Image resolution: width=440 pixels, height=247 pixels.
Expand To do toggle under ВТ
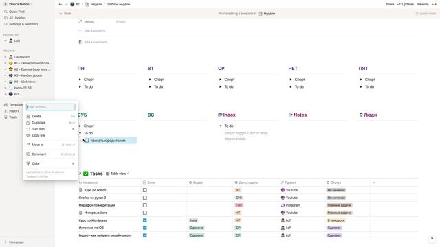[150, 87]
